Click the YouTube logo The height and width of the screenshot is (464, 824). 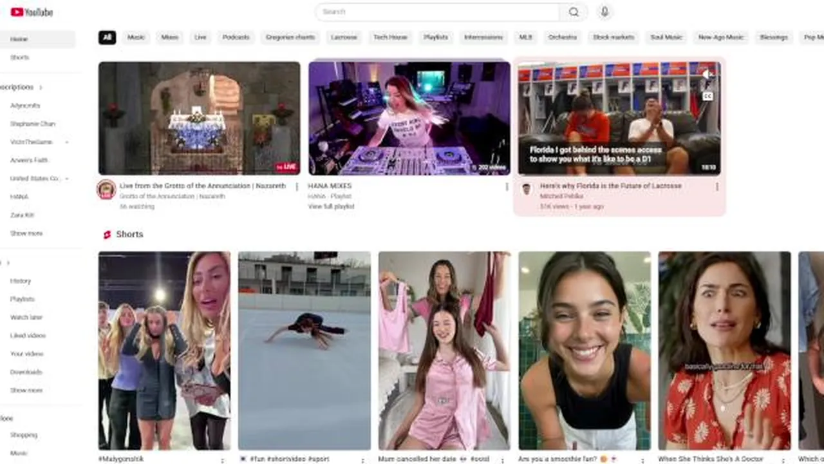click(x=32, y=12)
